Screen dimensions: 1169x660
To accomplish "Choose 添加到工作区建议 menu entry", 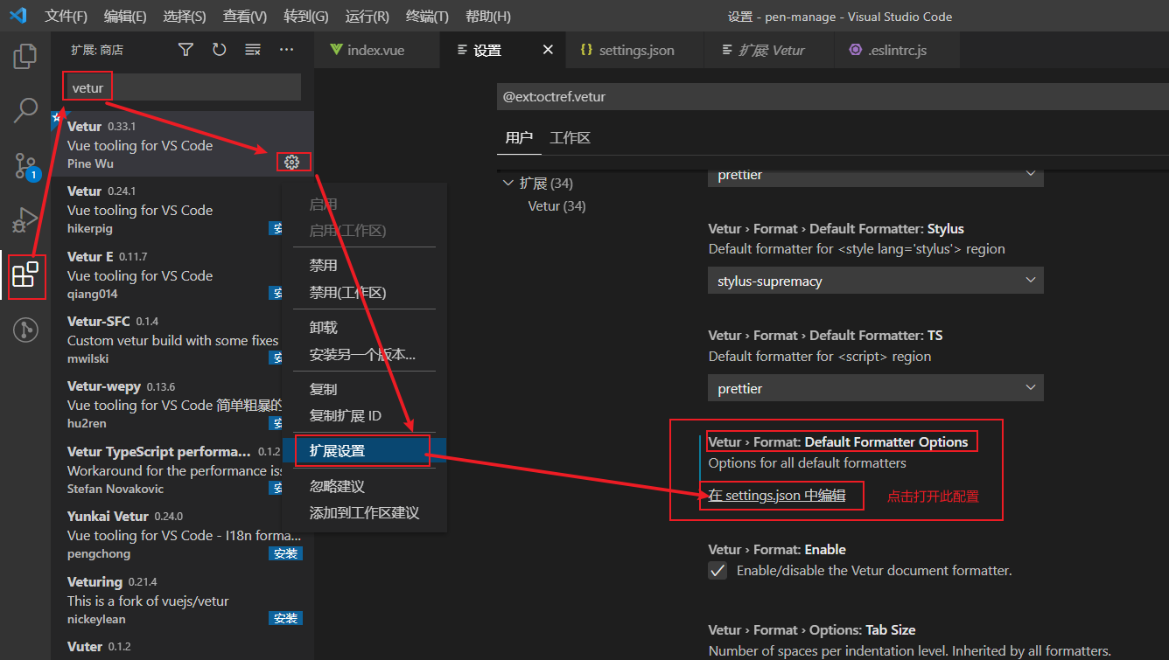I will (364, 513).
